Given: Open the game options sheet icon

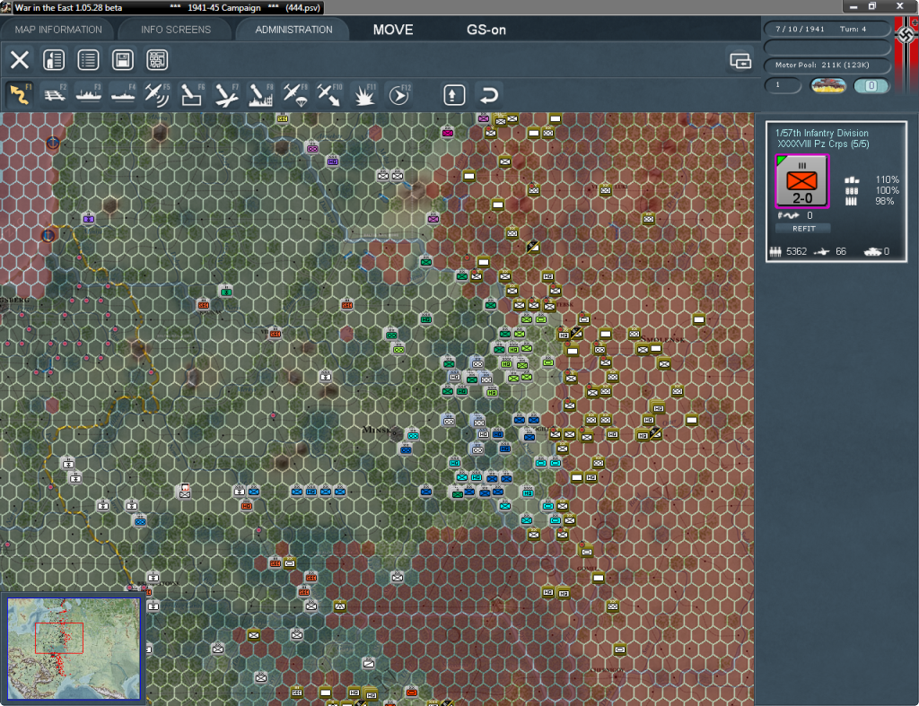Looking at the screenshot, I should [54, 60].
